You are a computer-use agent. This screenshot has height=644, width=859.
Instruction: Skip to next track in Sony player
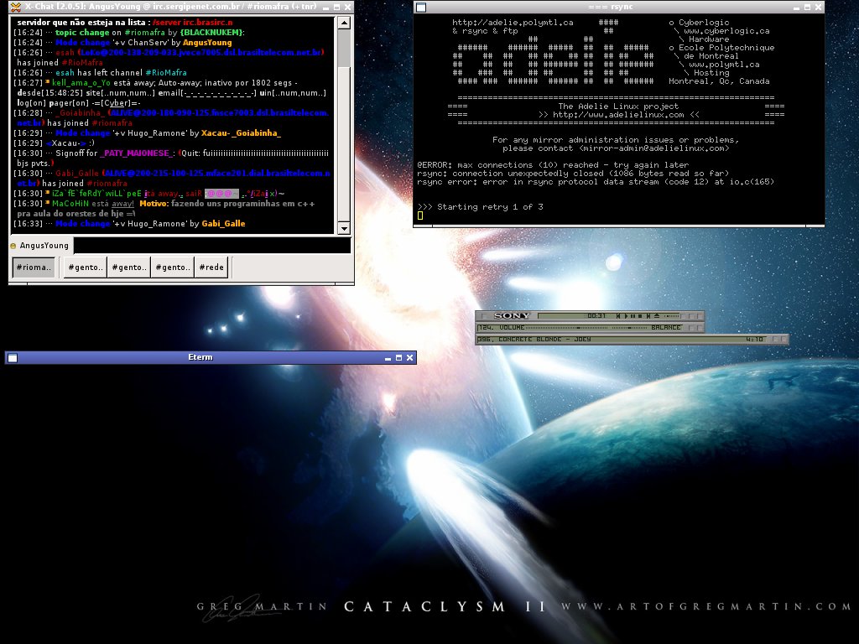click(648, 316)
